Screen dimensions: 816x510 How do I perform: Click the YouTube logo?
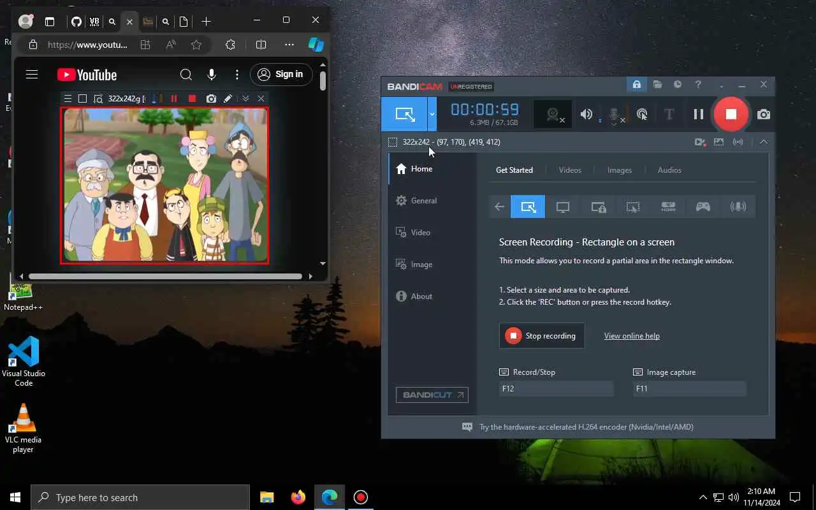(x=87, y=75)
